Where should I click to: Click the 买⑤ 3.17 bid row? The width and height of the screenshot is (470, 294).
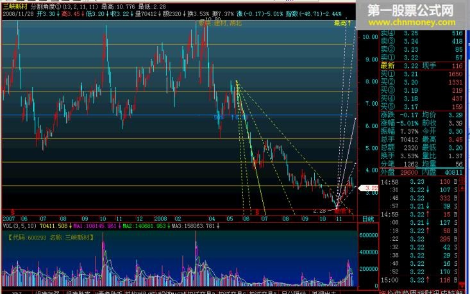[x=422, y=106]
